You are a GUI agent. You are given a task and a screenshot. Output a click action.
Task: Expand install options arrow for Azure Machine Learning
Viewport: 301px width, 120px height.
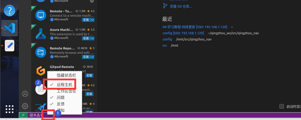[92, 38]
